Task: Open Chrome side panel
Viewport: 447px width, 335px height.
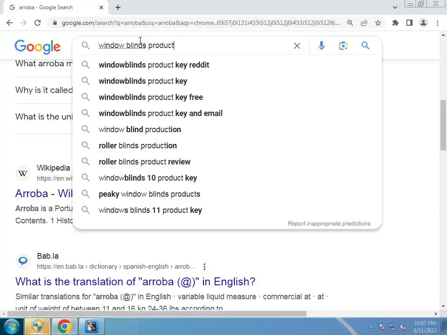Action: [x=409, y=23]
